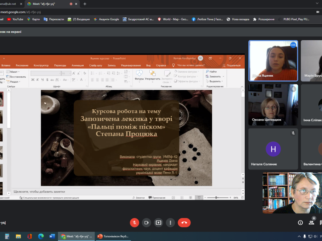The width and height of the screenshot is (322, 241).
Task: Open the meeting details info icon
Action: click(300, 223)
